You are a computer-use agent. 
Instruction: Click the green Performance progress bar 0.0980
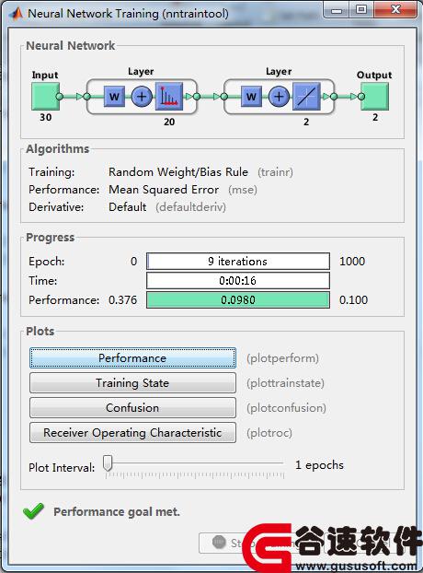coord(238,300)
